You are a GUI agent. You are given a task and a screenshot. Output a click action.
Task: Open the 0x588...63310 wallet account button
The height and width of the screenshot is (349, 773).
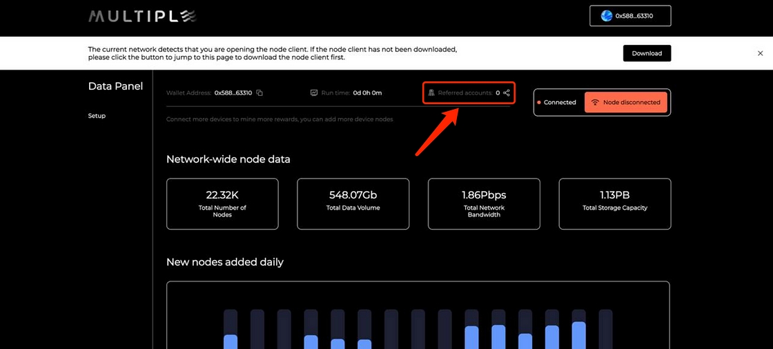point(630,16)
